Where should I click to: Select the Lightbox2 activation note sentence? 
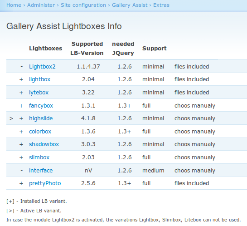tap(123, 220)
